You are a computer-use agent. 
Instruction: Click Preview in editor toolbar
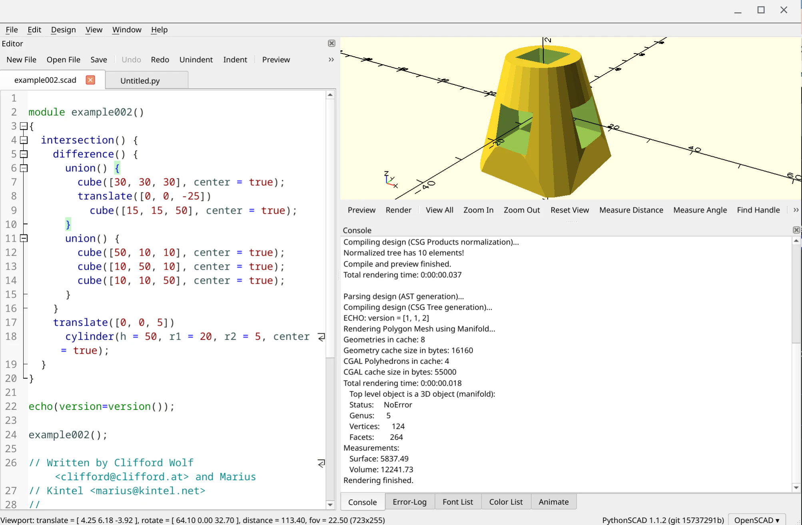276,60
